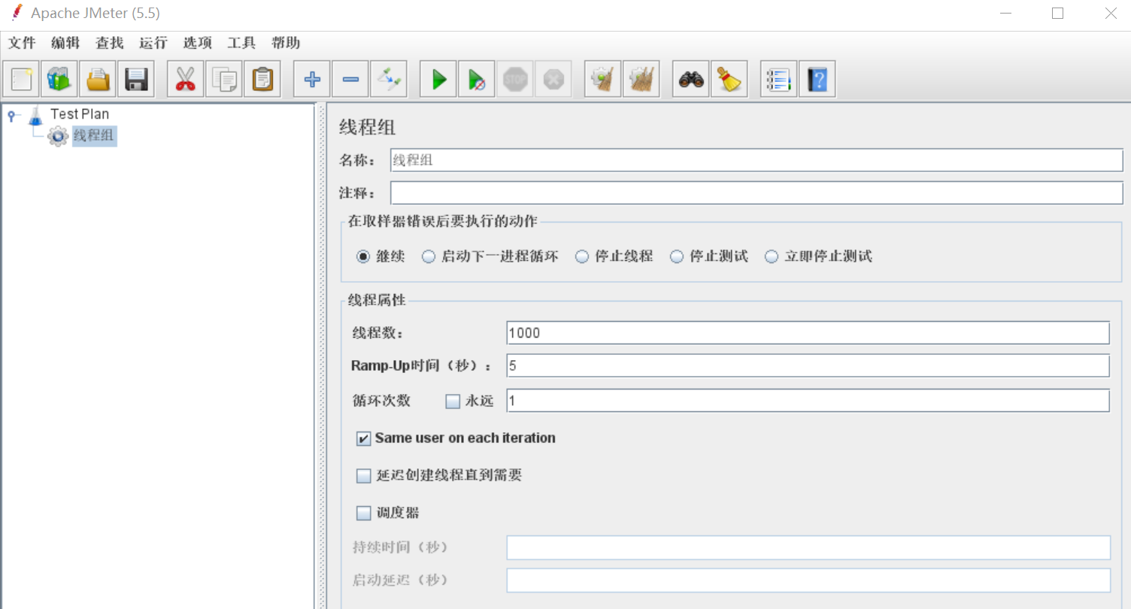Screen dimensions: 1131x609
Task: Click the Cut scissors icon
Action: [186, 79]
